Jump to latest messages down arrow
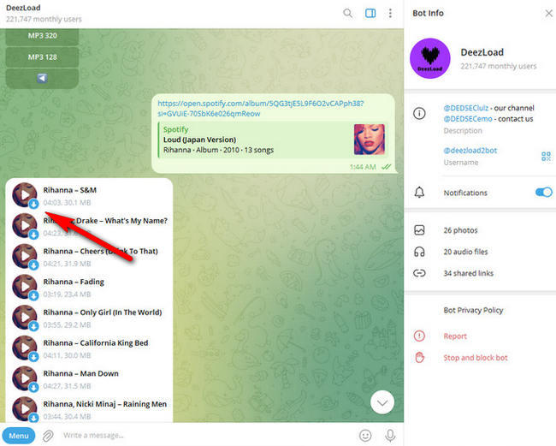Screen dimensions: 556x446 pyautogui.click(x=382, y=402)
